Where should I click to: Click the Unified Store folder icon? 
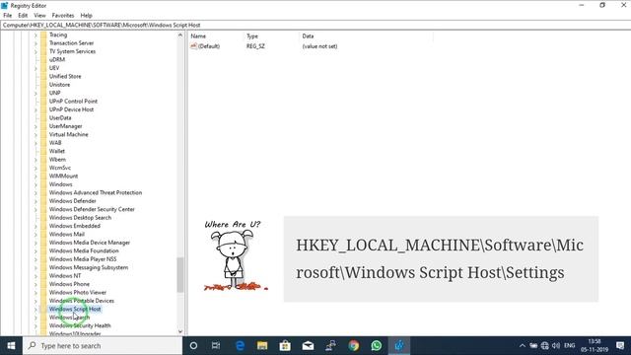click(x=43, y=77)
